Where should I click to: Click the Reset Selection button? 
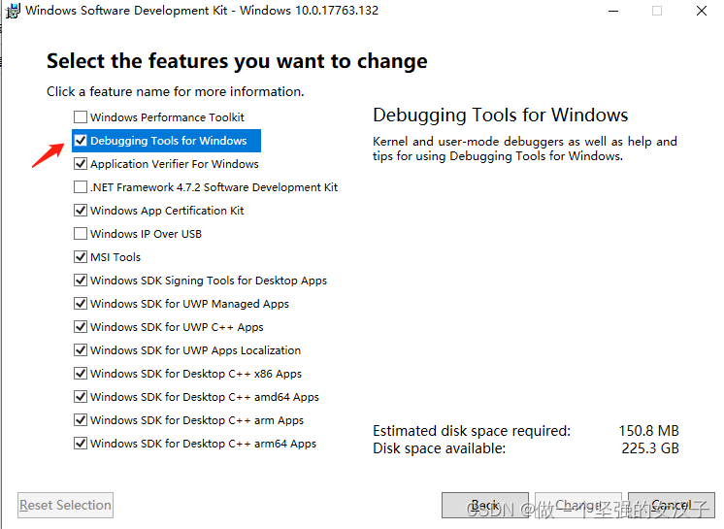pyautogui.click(x=65, y=505)
